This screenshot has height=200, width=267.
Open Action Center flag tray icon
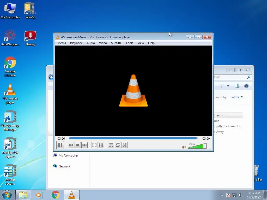click(228, 195)
